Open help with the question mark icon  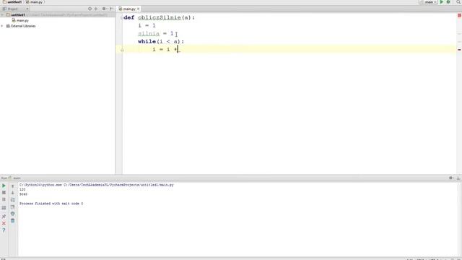click(4, 230)
